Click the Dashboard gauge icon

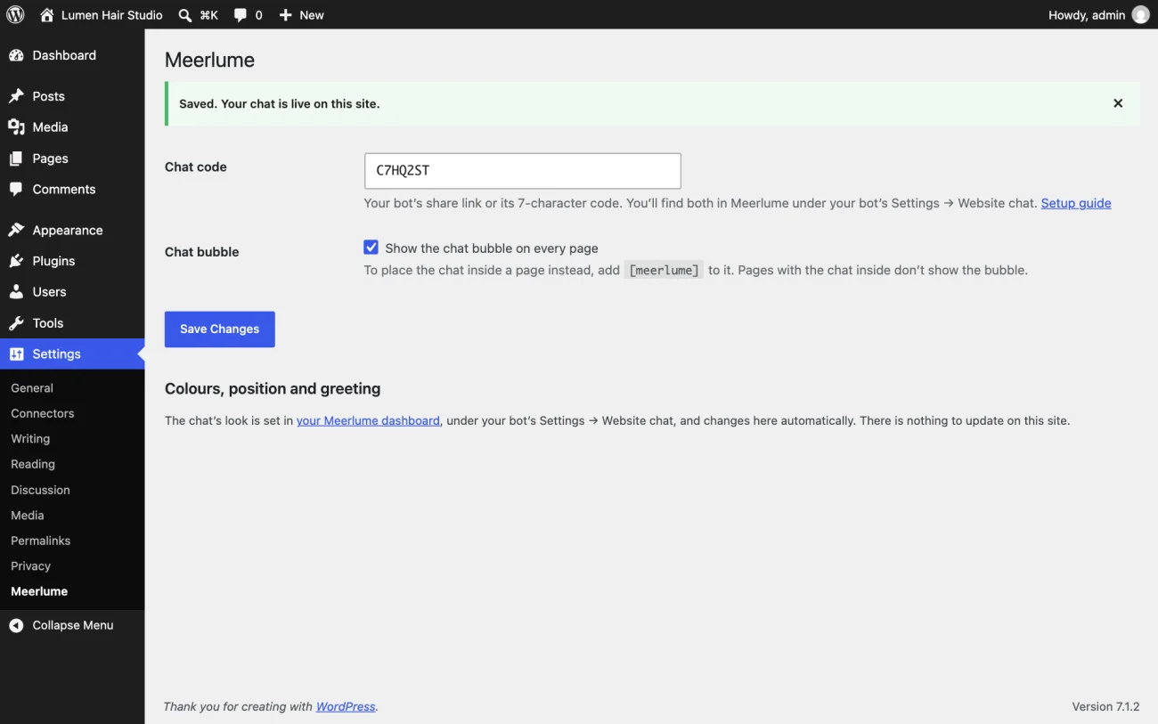click(x=16, y=55)
